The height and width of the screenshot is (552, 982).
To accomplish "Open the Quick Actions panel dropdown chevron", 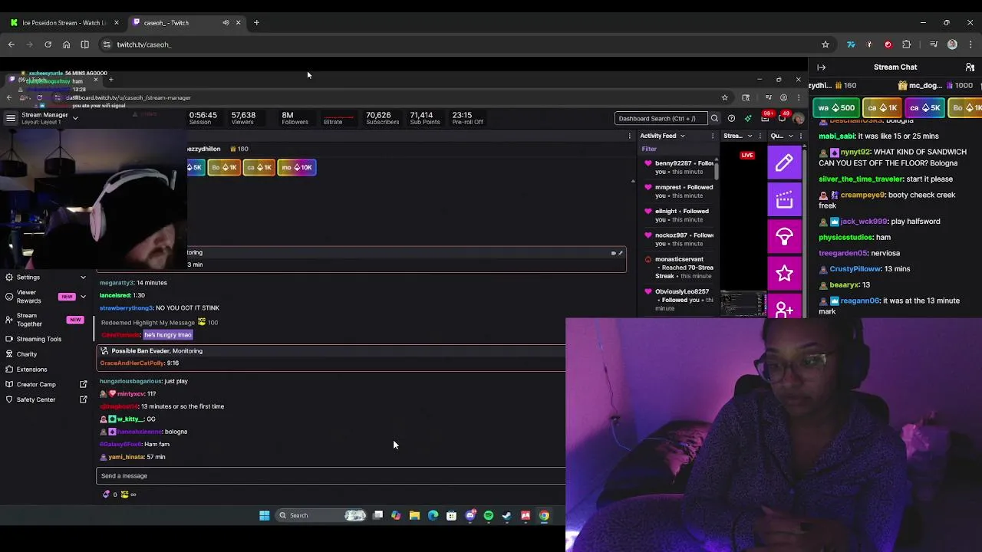I will click(x=790, y=136).
